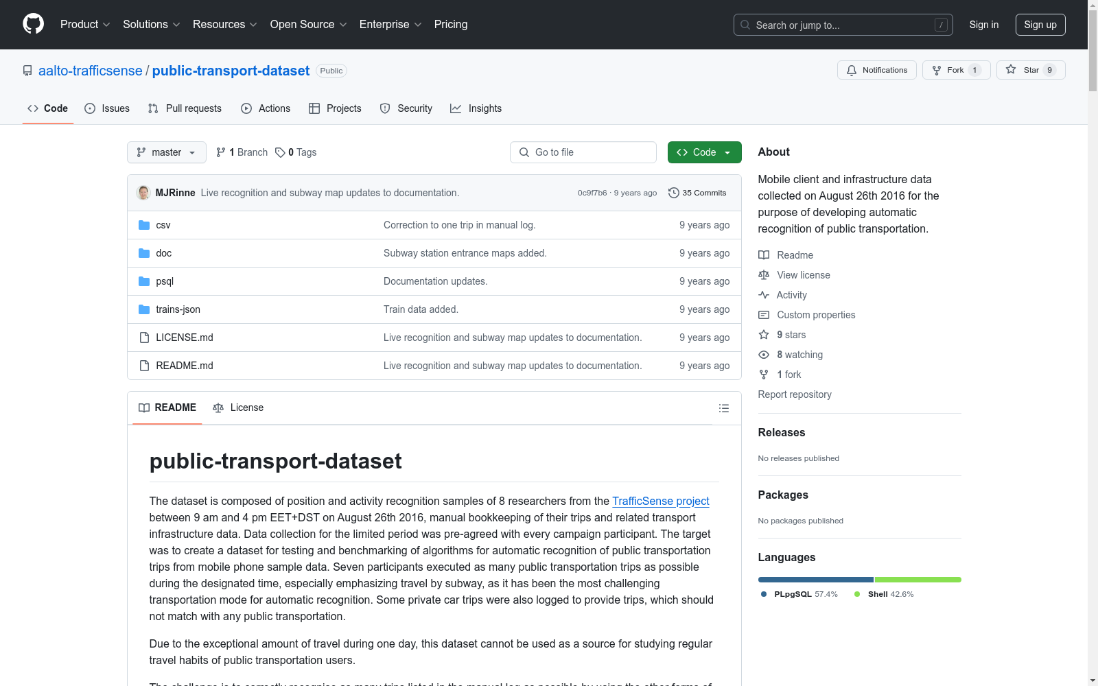Select the Pricing menu item
Screen dimensions: 1098x686
coord(450,24)
